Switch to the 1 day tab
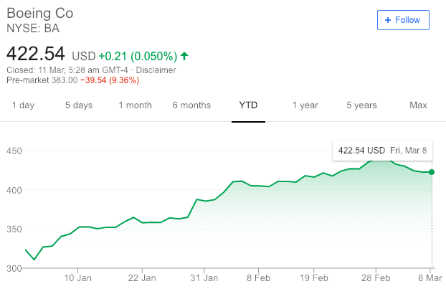This screenshot has width=446, height=294. (x=23, y=105)
